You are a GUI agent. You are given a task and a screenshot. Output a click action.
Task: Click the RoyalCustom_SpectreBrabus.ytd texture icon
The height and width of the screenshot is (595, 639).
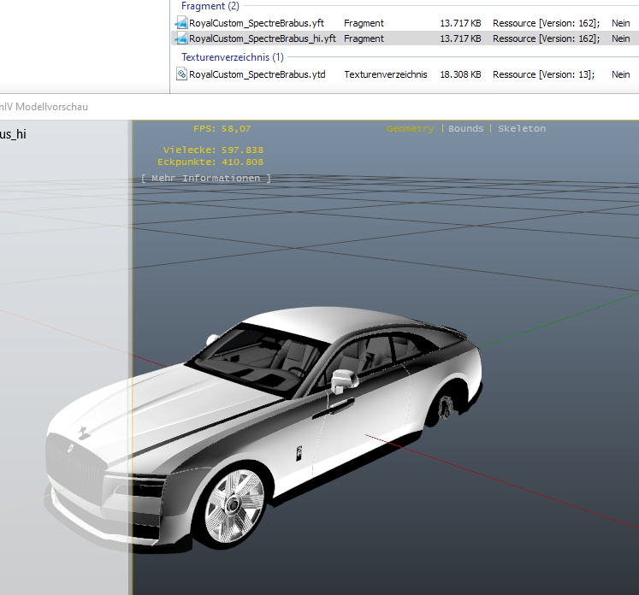(181, 74)
